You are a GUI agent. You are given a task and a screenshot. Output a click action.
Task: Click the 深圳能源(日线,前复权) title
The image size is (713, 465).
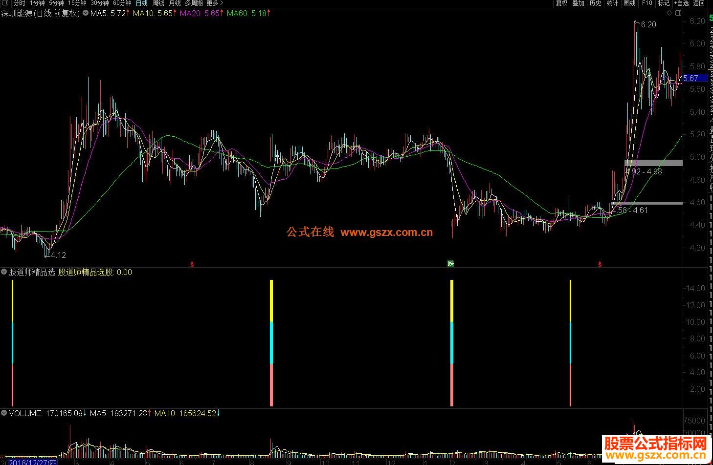(41, 13)
